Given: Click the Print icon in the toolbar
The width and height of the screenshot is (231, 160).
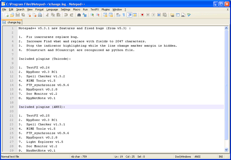Looking at the screenshot, I should (40, 15).
